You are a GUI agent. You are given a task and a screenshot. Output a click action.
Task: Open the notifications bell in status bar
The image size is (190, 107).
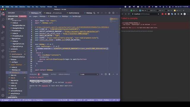(118, 100)
